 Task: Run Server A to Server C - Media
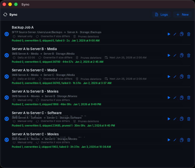click(x=169, y=77)
